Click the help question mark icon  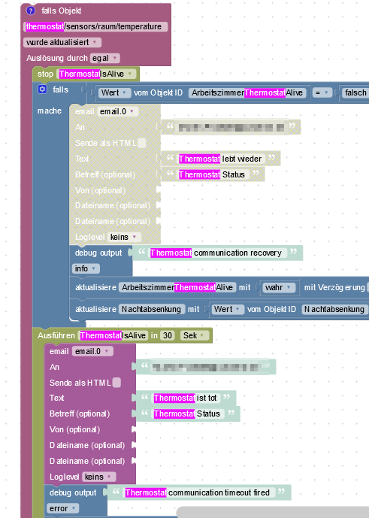pos(31,11)
